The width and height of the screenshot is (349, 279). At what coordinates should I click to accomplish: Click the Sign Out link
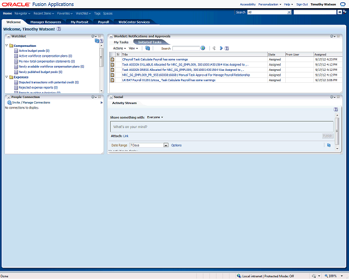coord(302,4)
